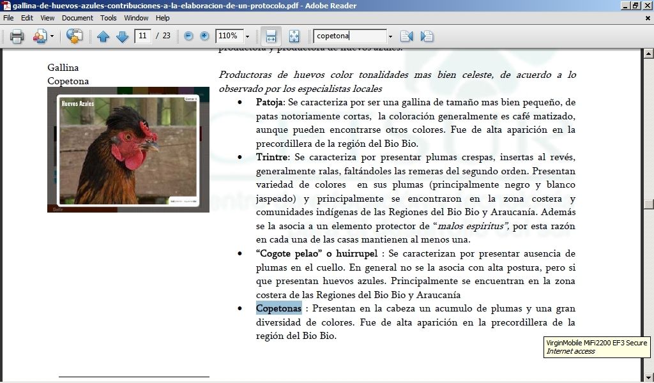The image size is (654, 383).
Task: Go to previous page with up arrow
Action: click(103, 36)
